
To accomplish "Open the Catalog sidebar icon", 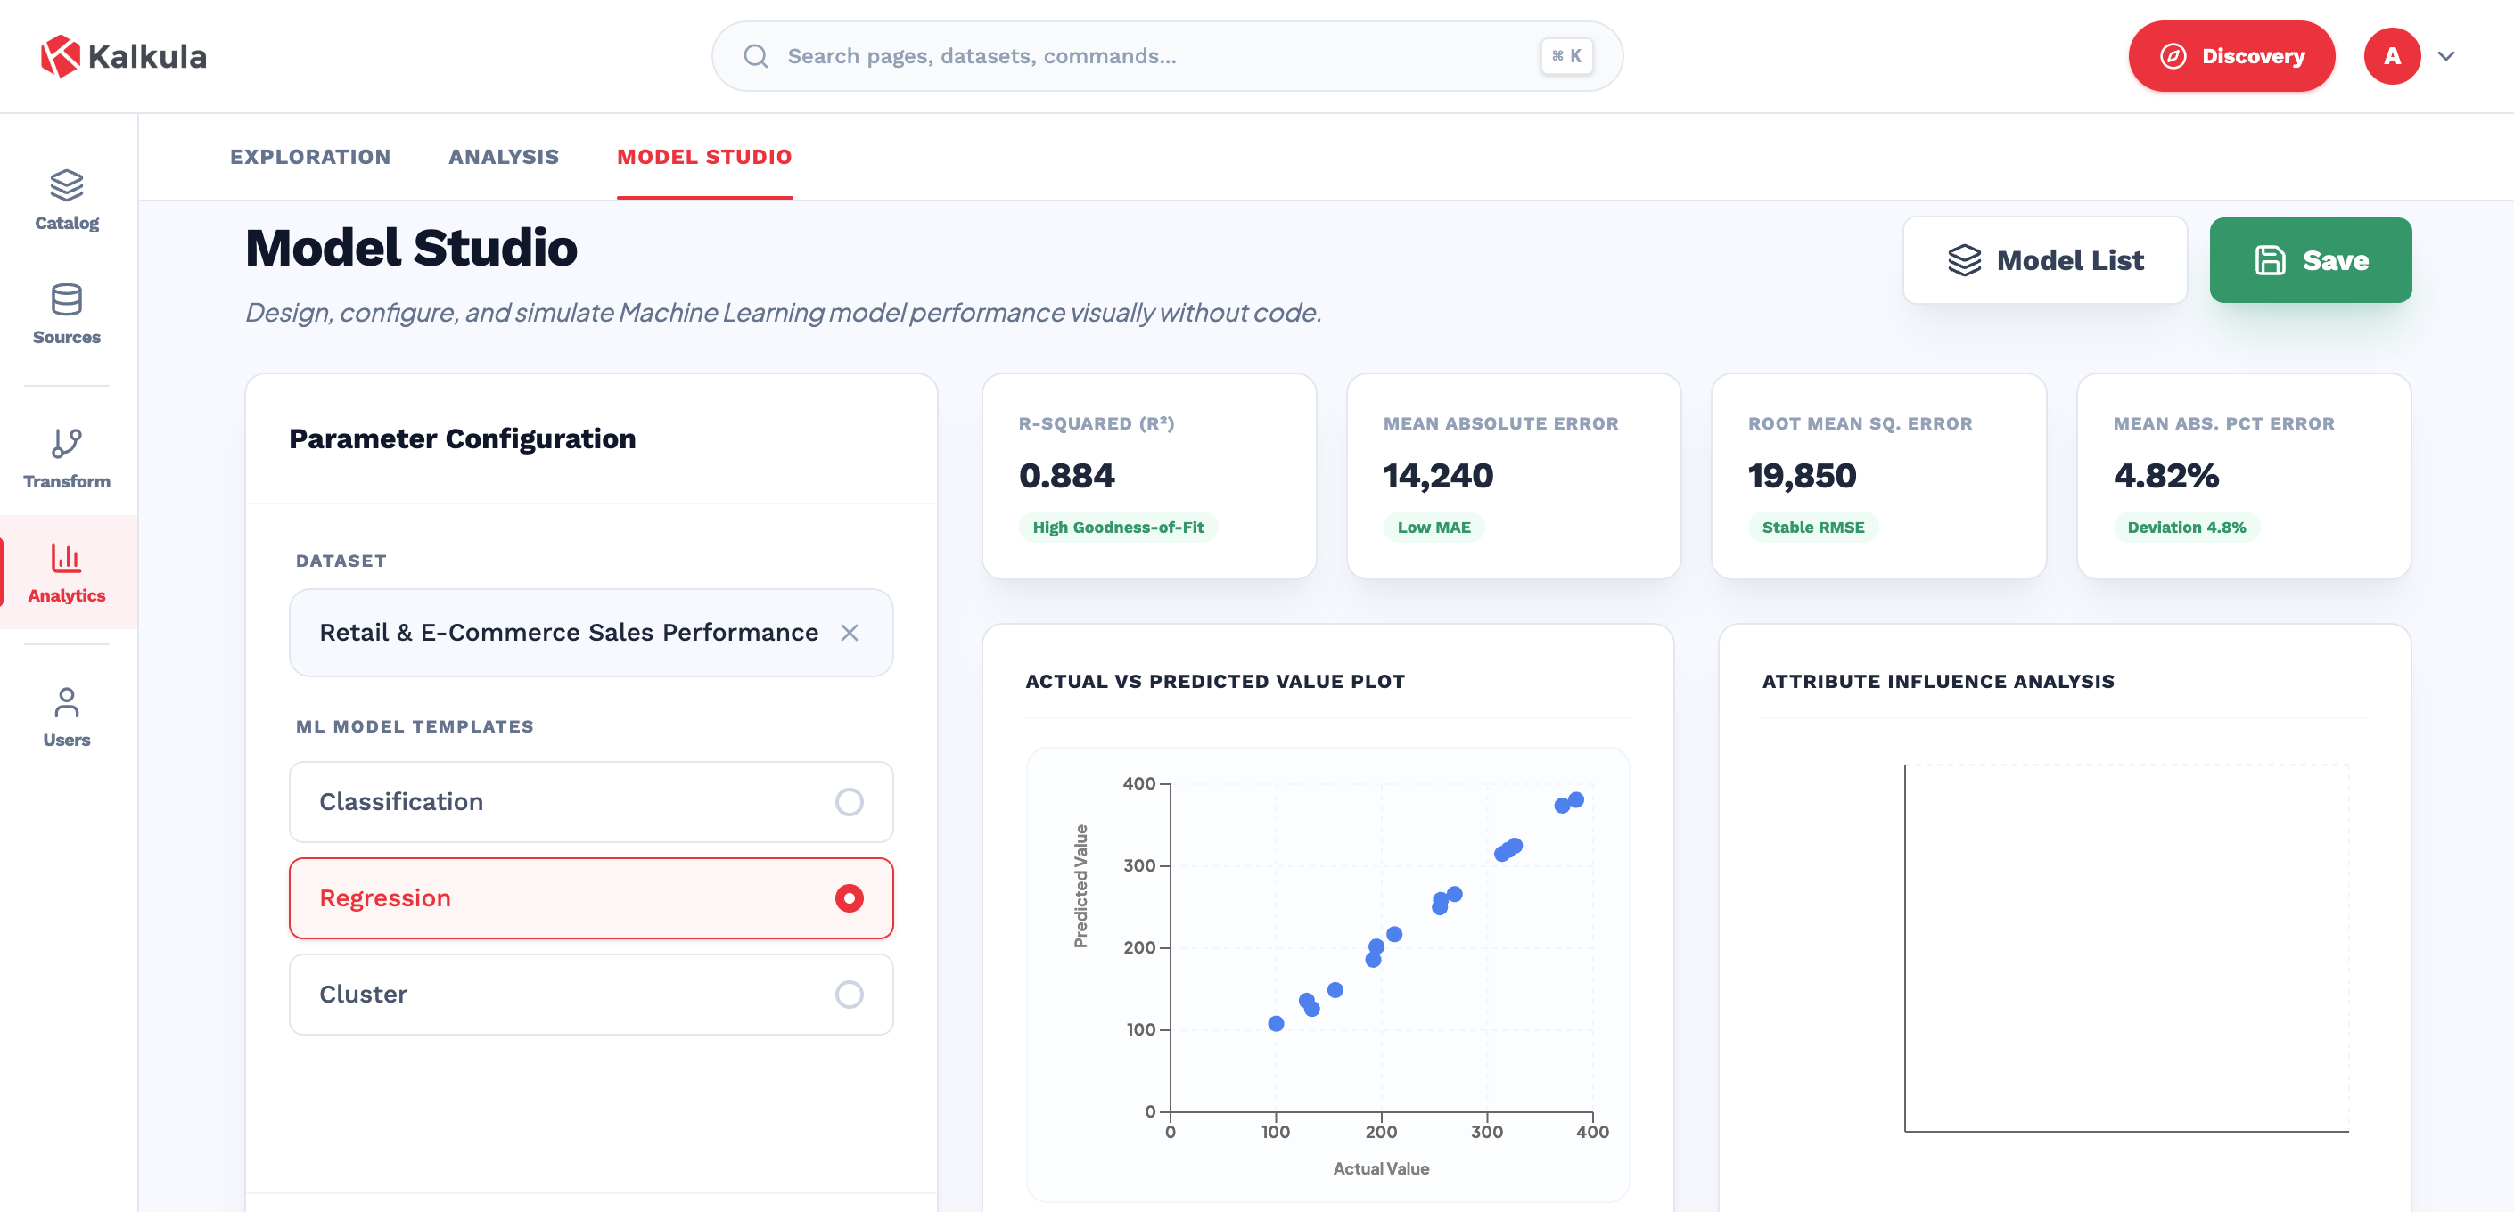I will click(66, 184).
